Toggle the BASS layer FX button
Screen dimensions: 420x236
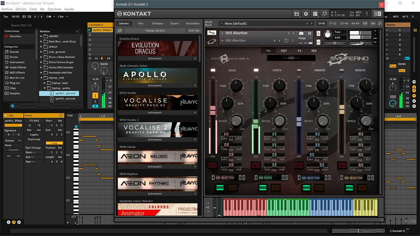click(x=220, y=188)
